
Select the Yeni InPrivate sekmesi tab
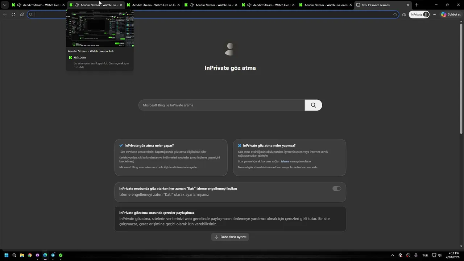coord(383,5)
